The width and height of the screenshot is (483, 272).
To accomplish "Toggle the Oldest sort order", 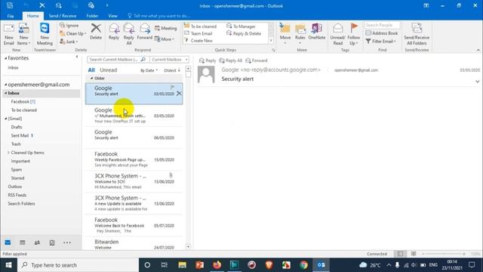I will tap(172, 70).
